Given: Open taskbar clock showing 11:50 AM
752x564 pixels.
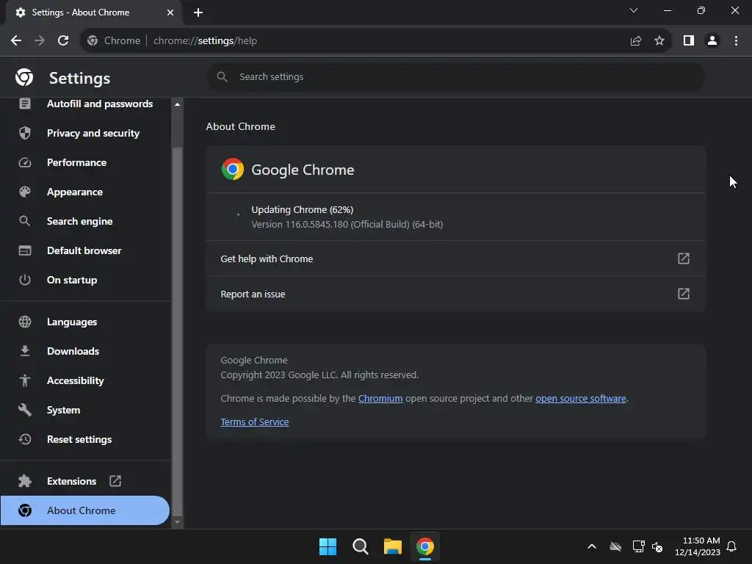Looking at the screenshot, I should 698,546.
